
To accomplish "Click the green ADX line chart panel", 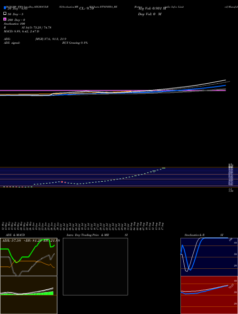I will (29, 257).
